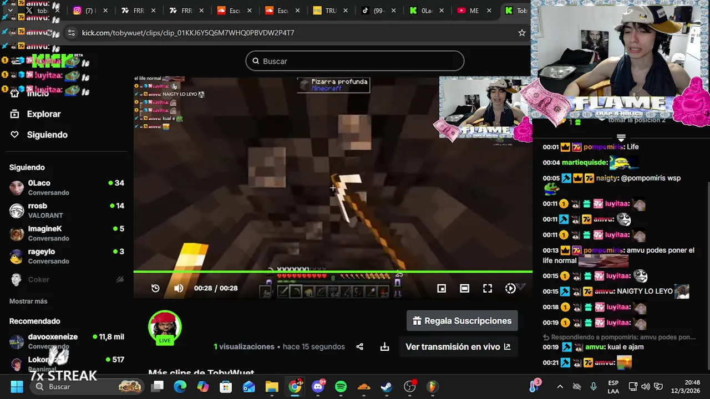Click martiequisde username in chat
710x399 pixels.
point(584,162)
